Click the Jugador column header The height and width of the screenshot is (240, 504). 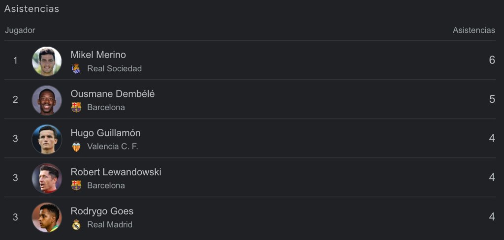[x=20, y=30]
